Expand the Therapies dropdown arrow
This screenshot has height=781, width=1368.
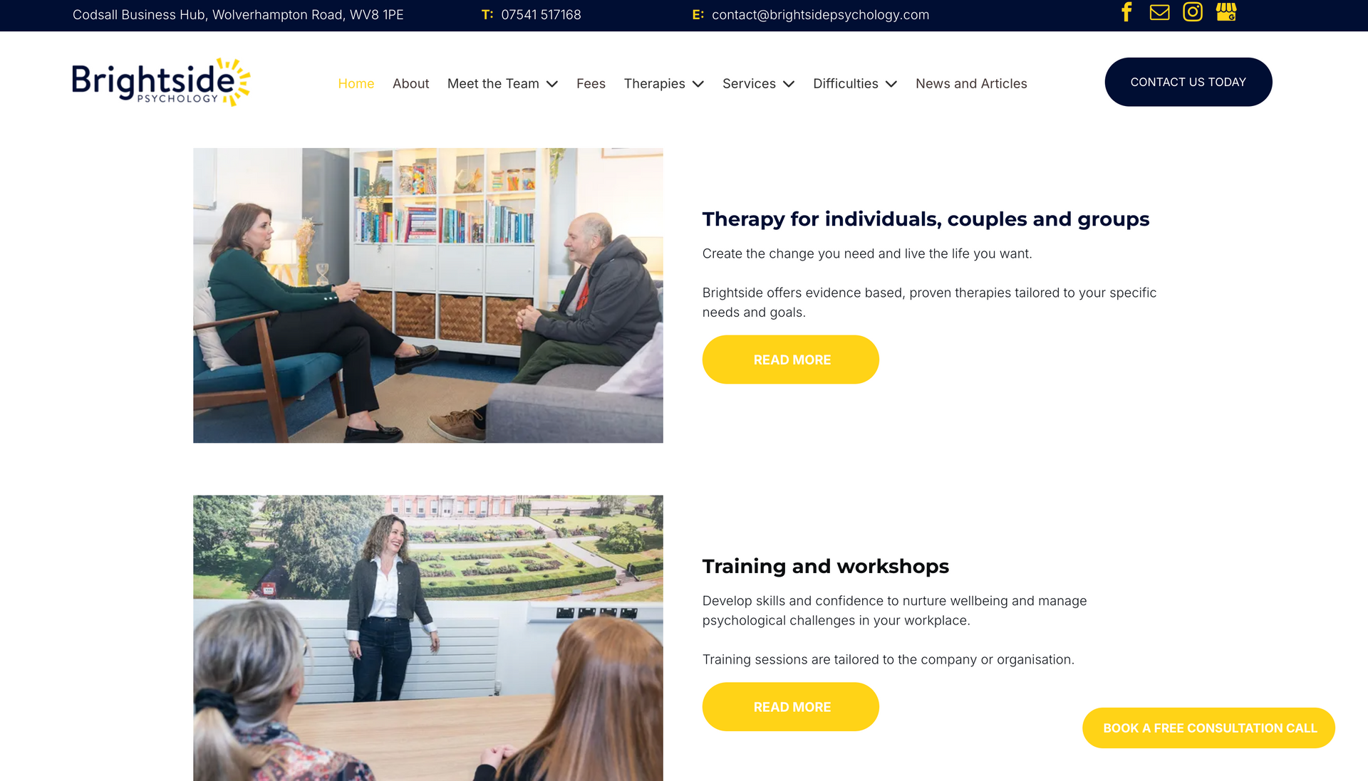pos(698,84)
